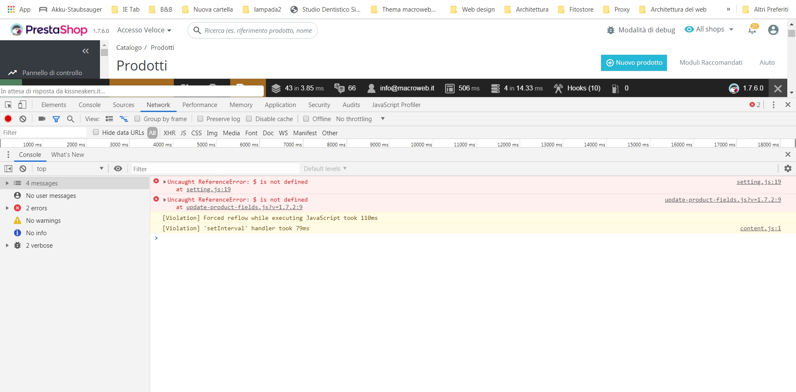The image size is (796, 392).
Task: Click the Moduli Raccomandati link
Action: point(711,63)
